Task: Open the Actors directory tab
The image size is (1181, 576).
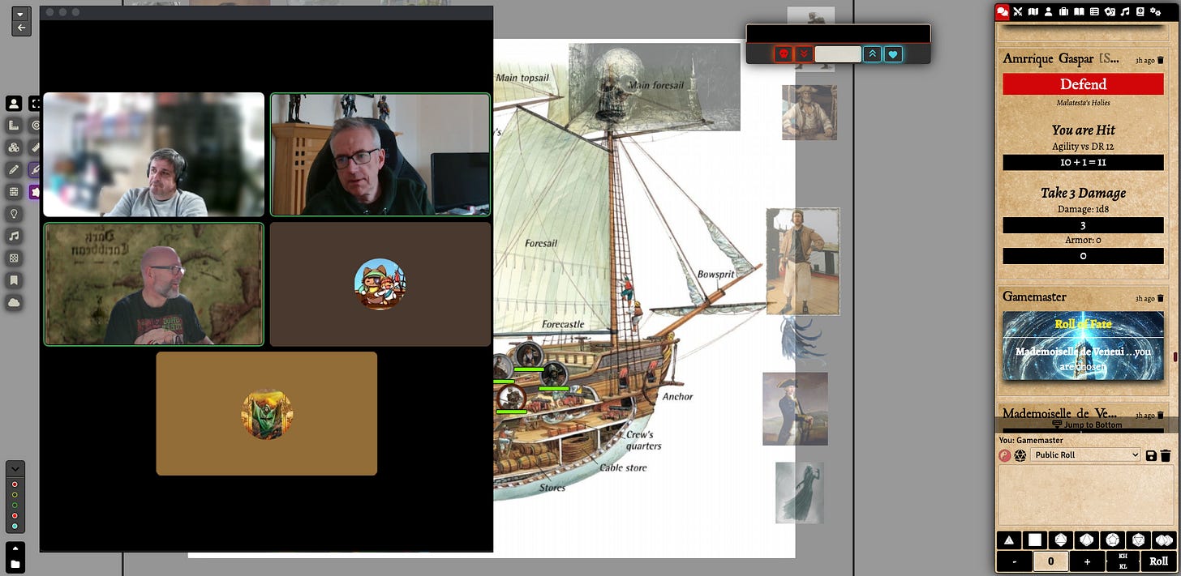Action: point(1048,12)
